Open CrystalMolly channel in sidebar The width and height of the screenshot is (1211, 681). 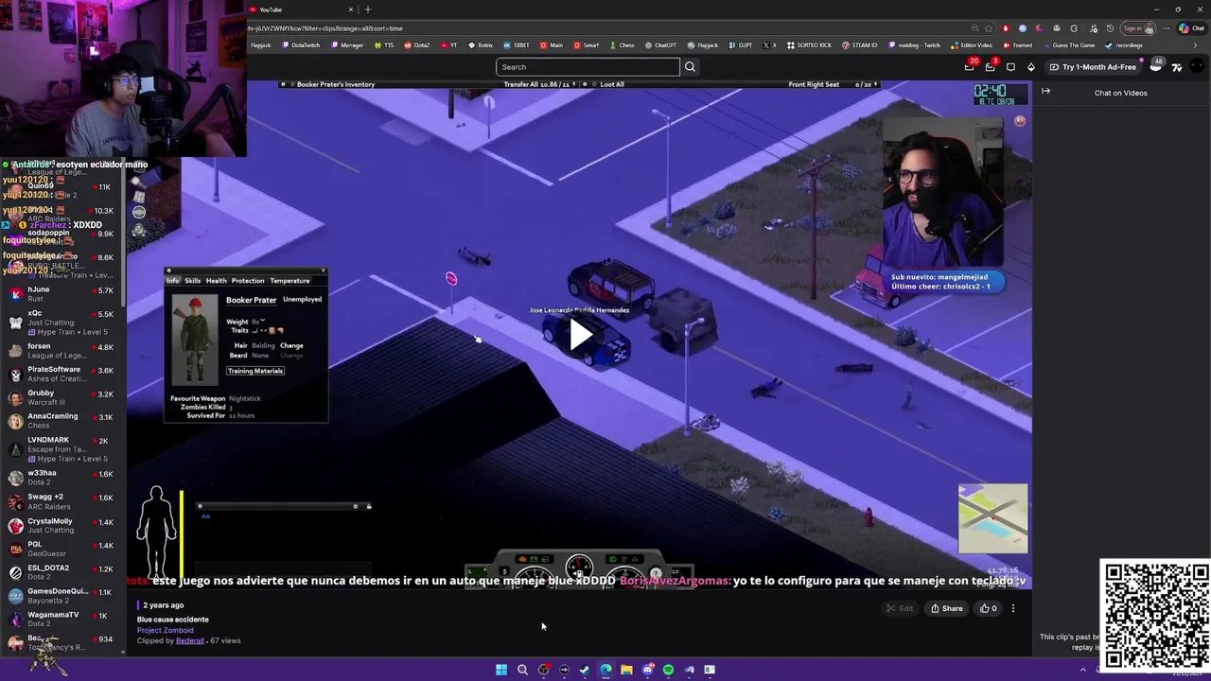pos(62,525)
